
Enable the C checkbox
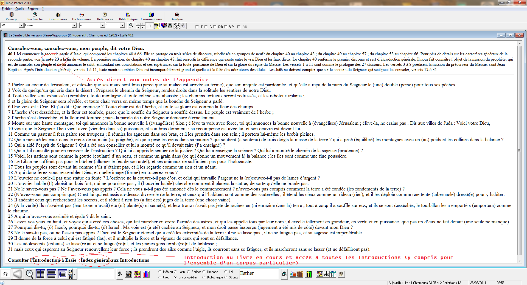point(206,27)
